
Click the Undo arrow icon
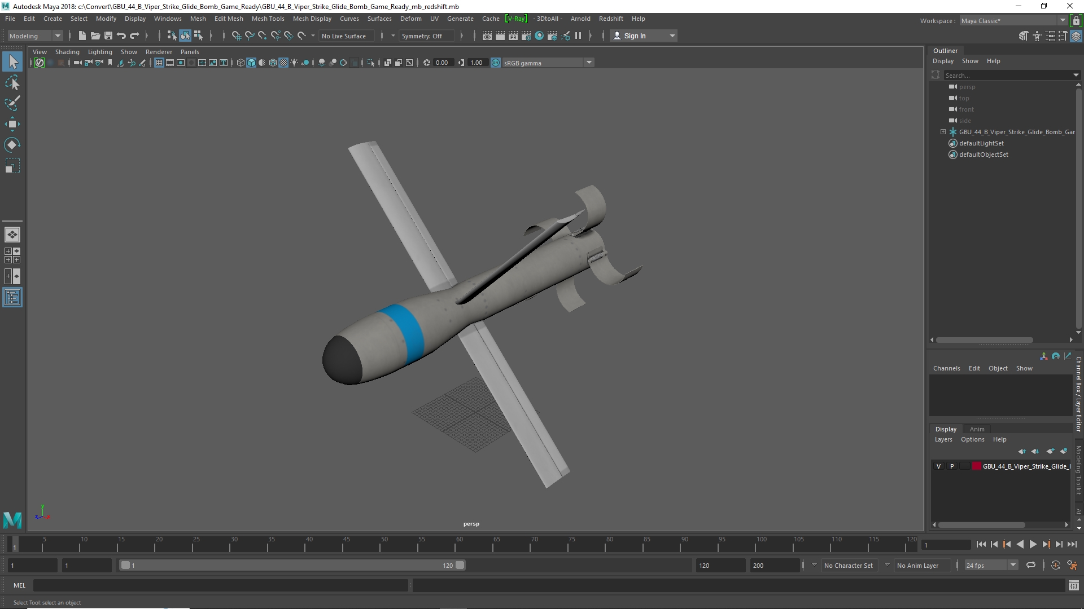pyautogui.click(x=121, y=36)
